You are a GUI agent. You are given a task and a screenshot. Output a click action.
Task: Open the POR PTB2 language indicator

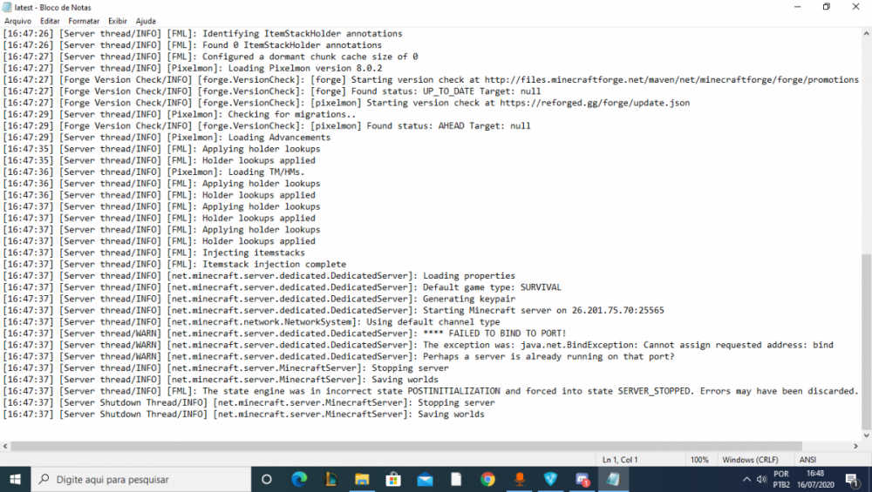[x=780, y=479]
